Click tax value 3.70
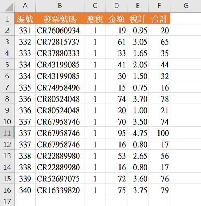Screen dimensions: 201x206 point(138,98)
